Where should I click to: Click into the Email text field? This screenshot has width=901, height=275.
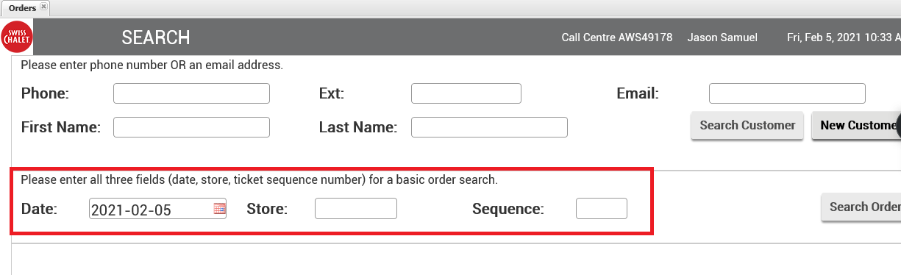[x=787, y=93]
